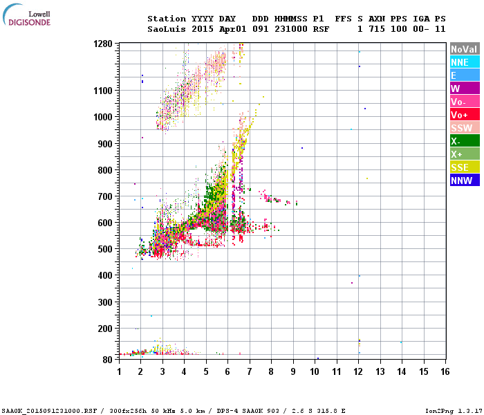Click the frequency axis label 7

250,371
